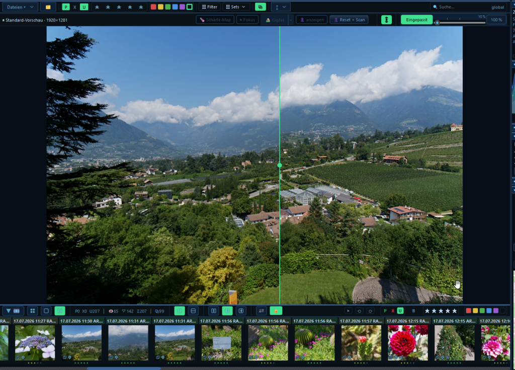
Task: Open the sort direction arrow dropdown
Action: pyautogui.click(x=281, y=7)
